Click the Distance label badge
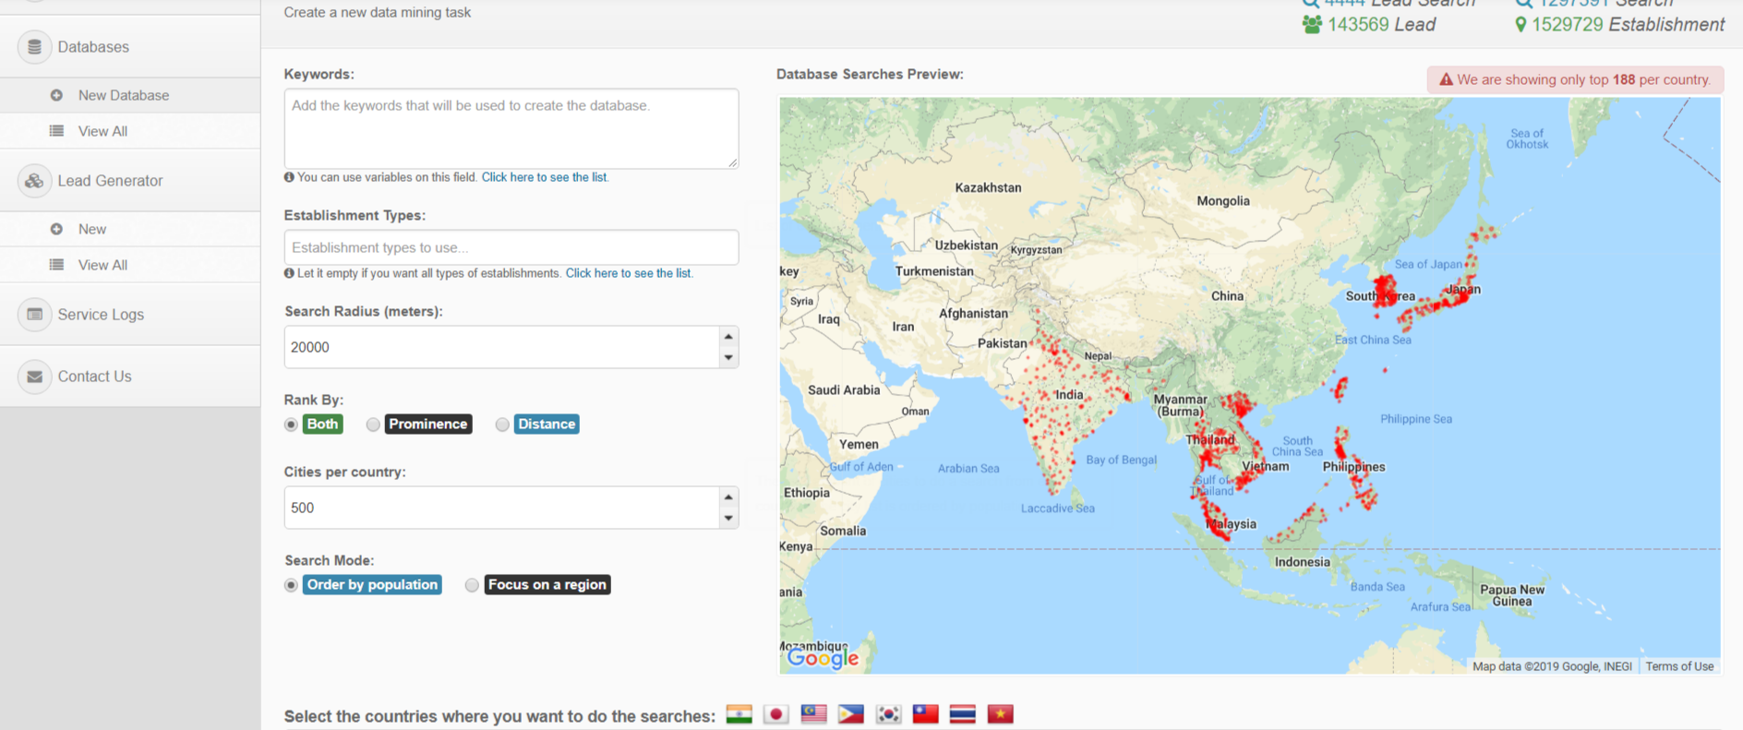Viewport: 1743px width, 730px height. coord(547,425)
